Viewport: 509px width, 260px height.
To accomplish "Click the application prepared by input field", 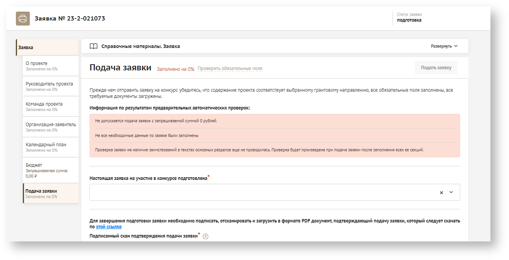I will 263,192.
